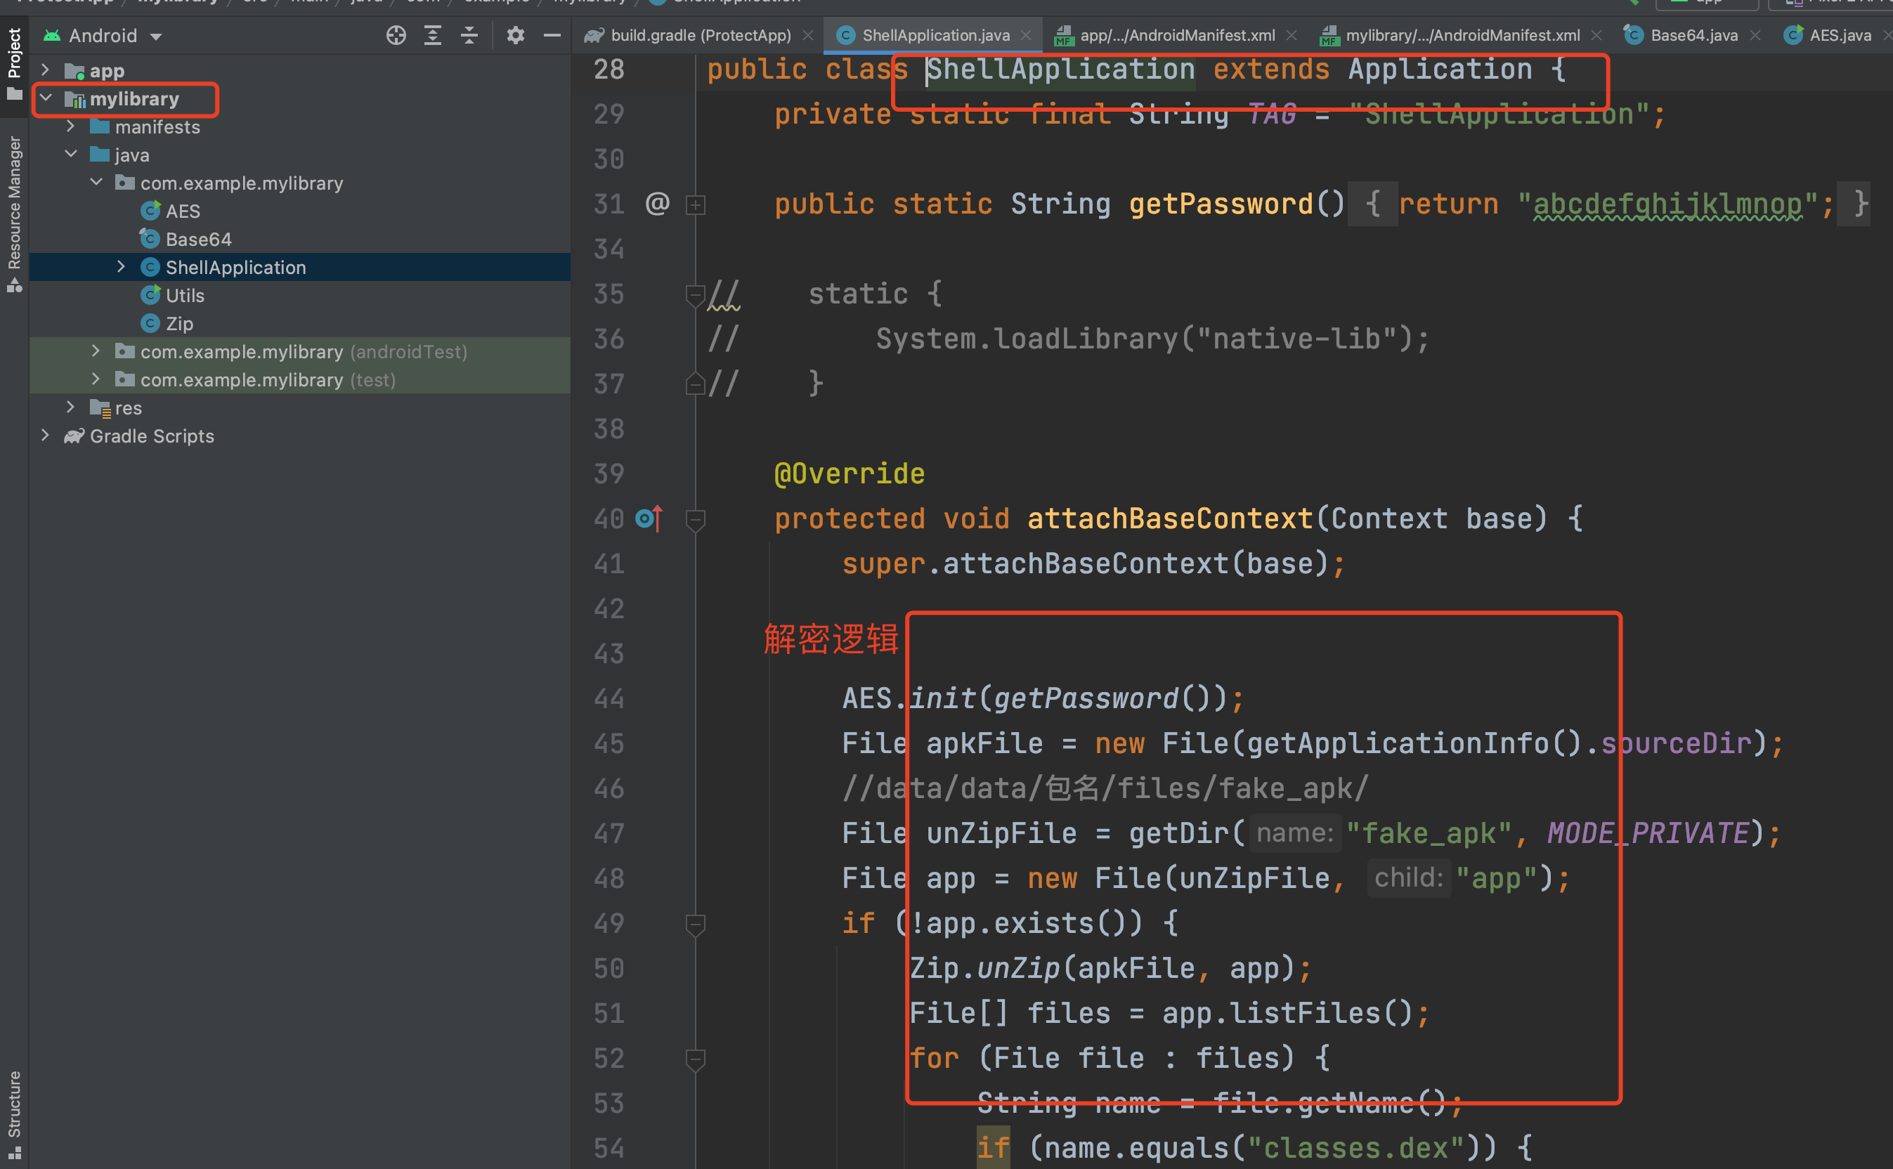Collapse the java folder
This screenshot has width=1893, height=1169.
70,155
